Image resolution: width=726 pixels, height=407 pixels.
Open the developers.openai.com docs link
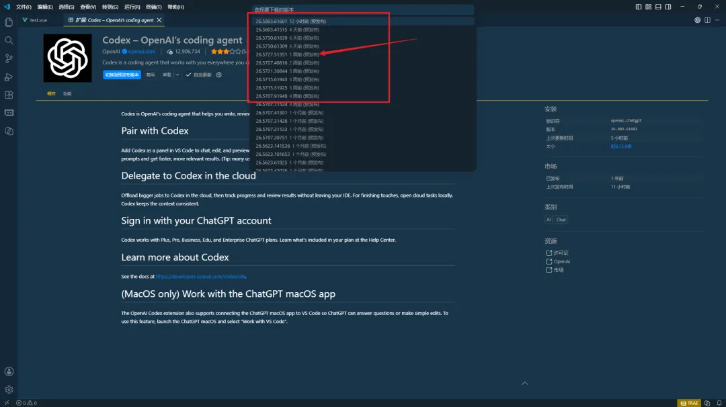(x=200, y=277)
